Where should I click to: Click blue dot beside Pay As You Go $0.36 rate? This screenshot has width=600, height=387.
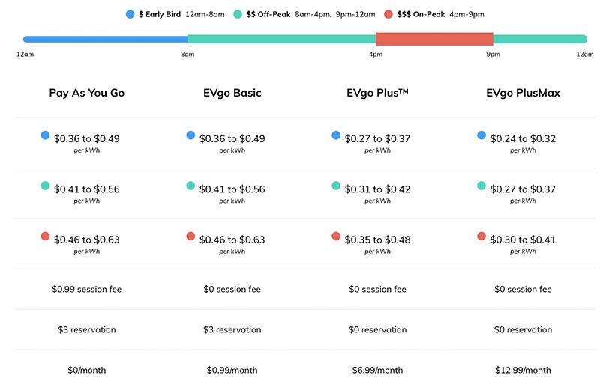tap(45, 135)
